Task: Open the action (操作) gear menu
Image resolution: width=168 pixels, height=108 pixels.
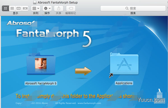Action: pyautogui.click(x=47, y=8)
